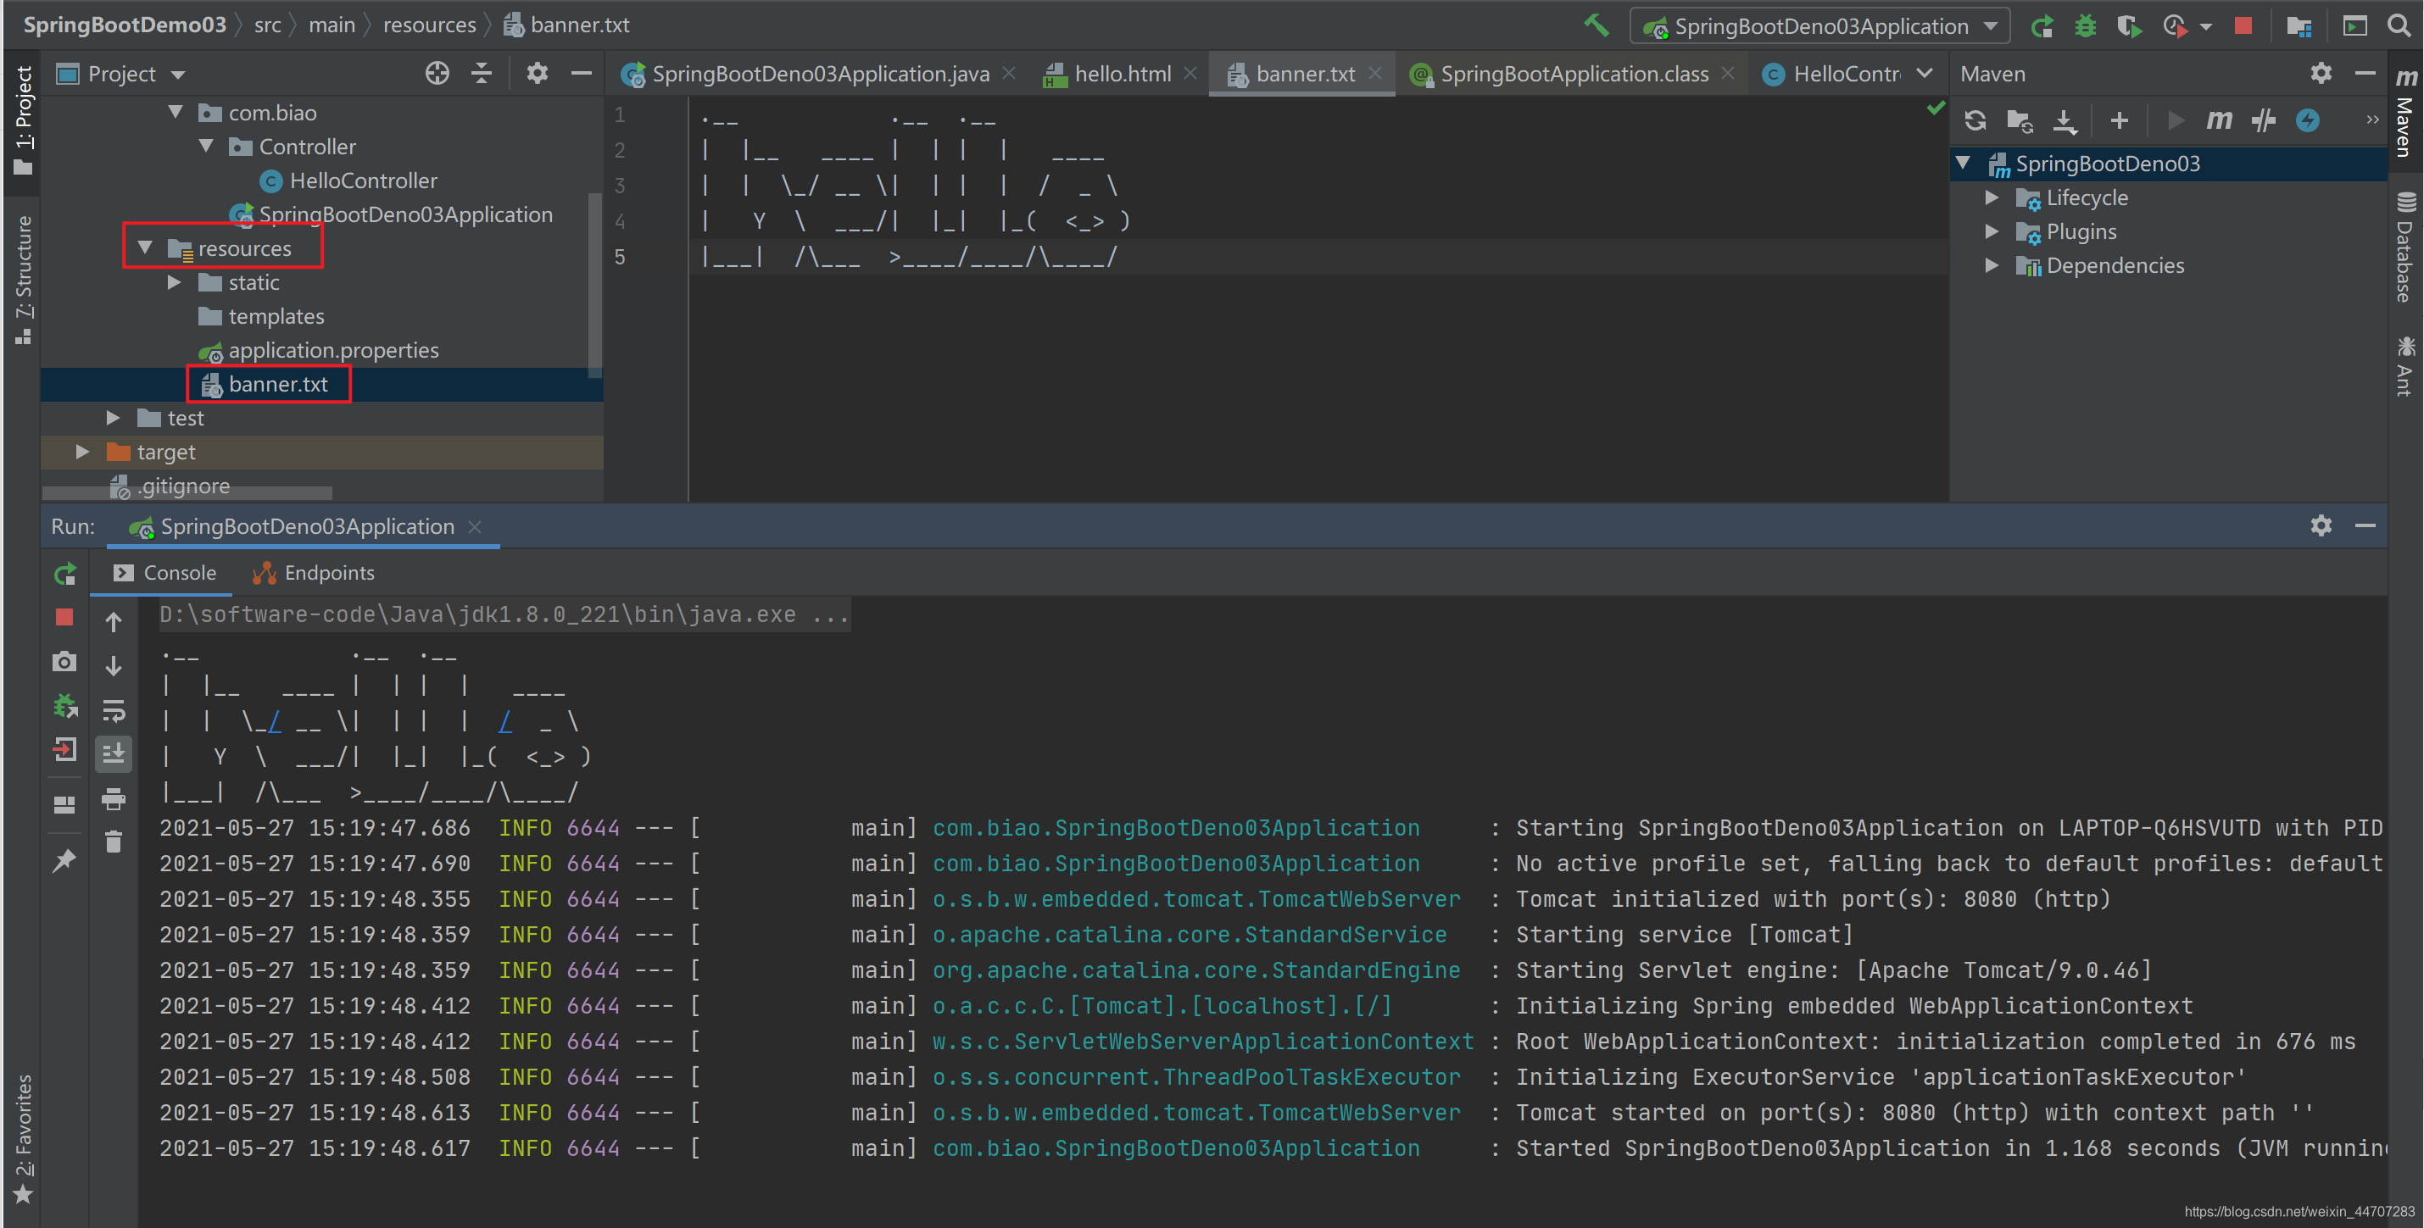Screen dimensions: 2424x1228
Task: Open Maven panel settings gear
Action: click(x=2321, y=74)
